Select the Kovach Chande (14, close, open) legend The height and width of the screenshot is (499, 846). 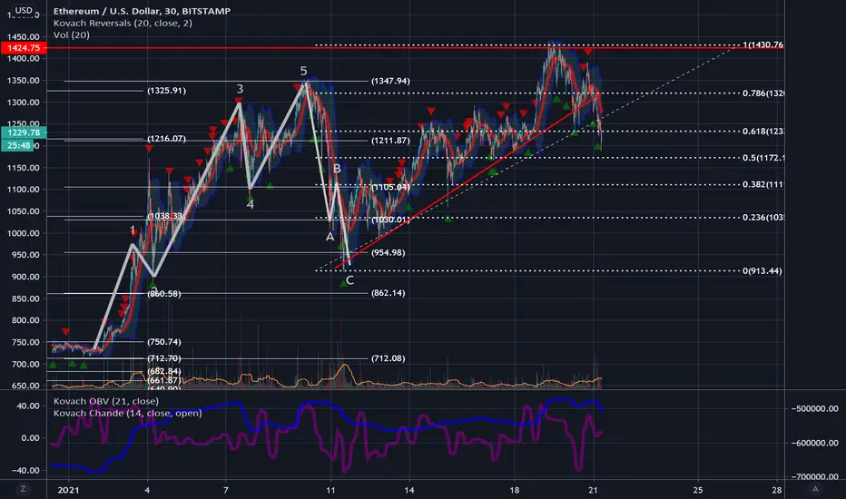(x=127, y=413)
